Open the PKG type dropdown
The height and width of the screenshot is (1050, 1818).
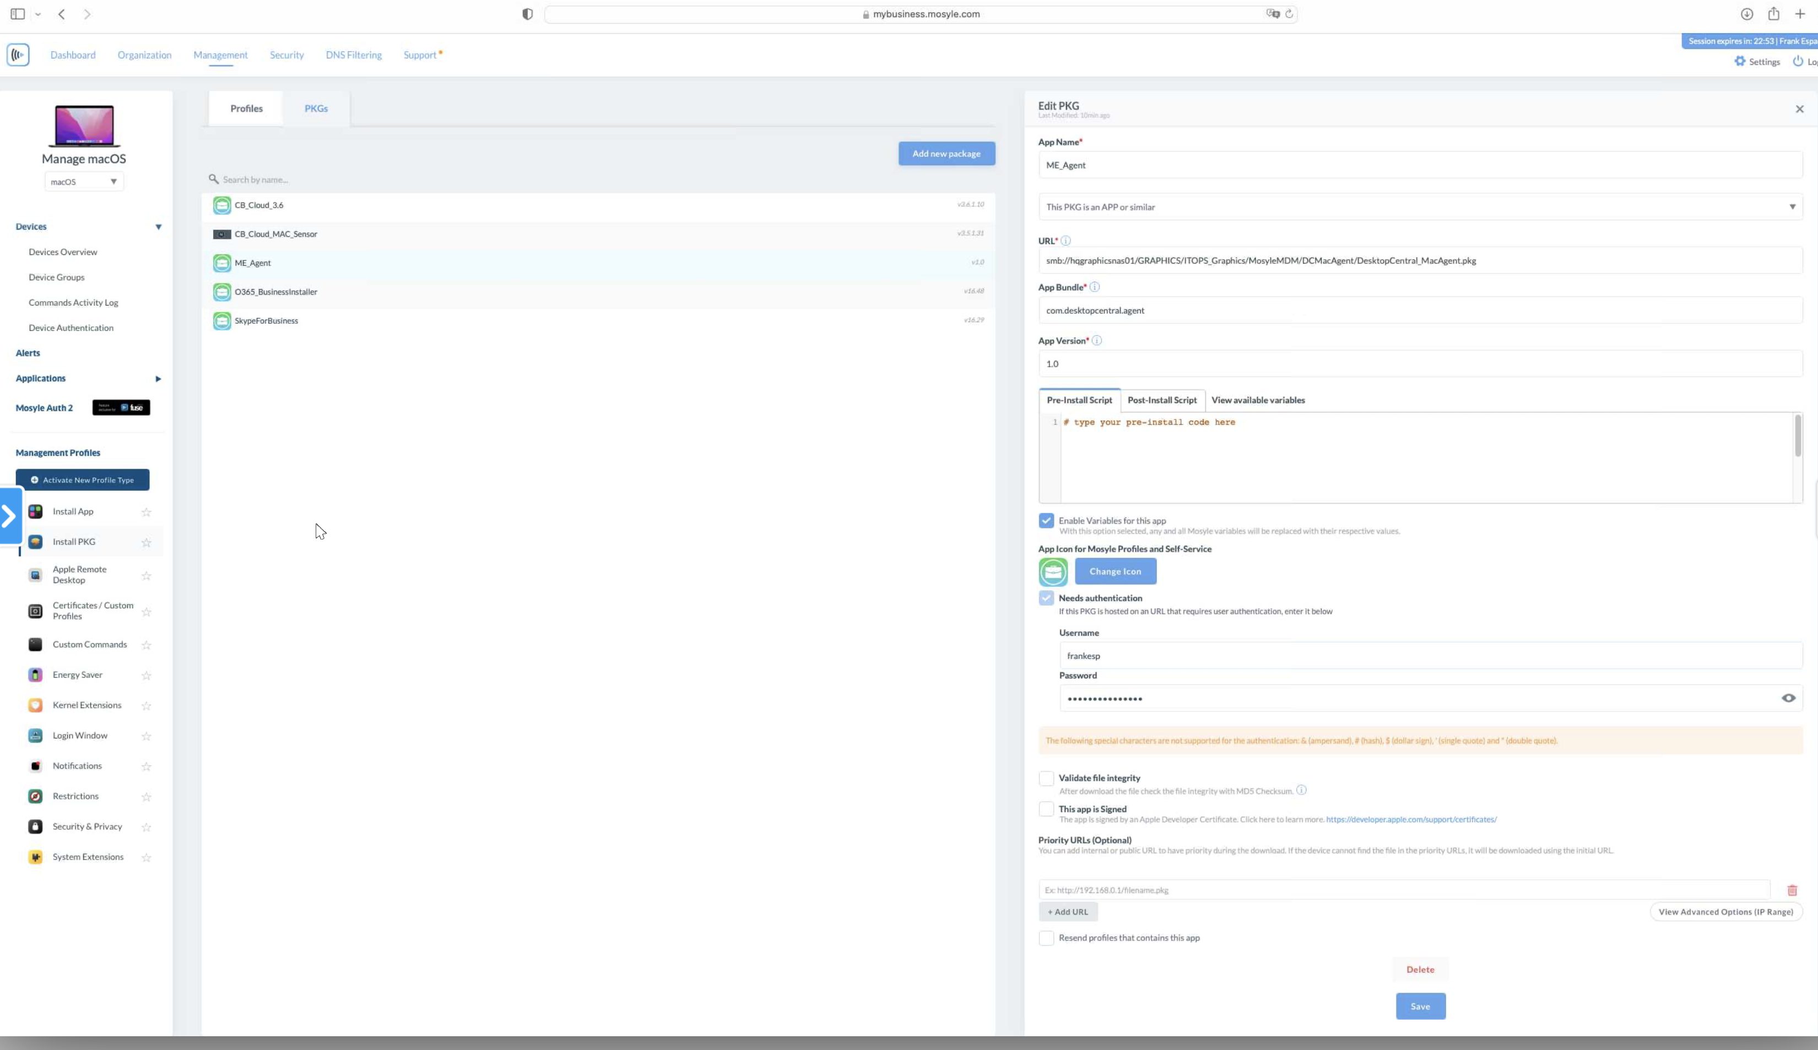click(1420, 207)
